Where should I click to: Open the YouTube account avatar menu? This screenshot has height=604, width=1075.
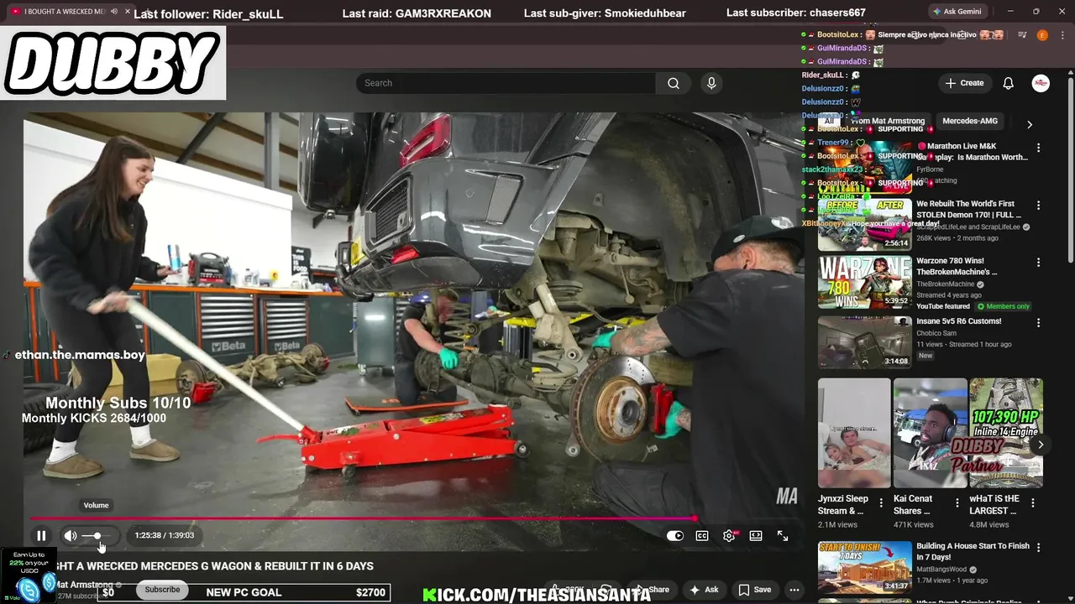click(x=1041, y=83)
